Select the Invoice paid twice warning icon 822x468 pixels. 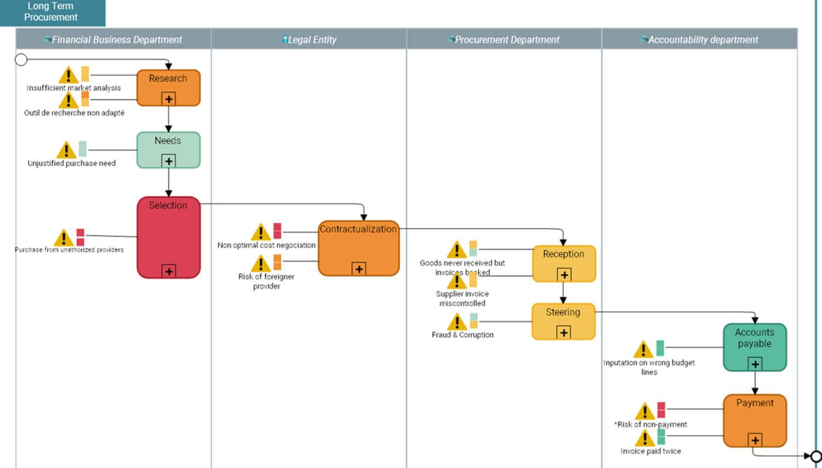click(x=645, y=438)
